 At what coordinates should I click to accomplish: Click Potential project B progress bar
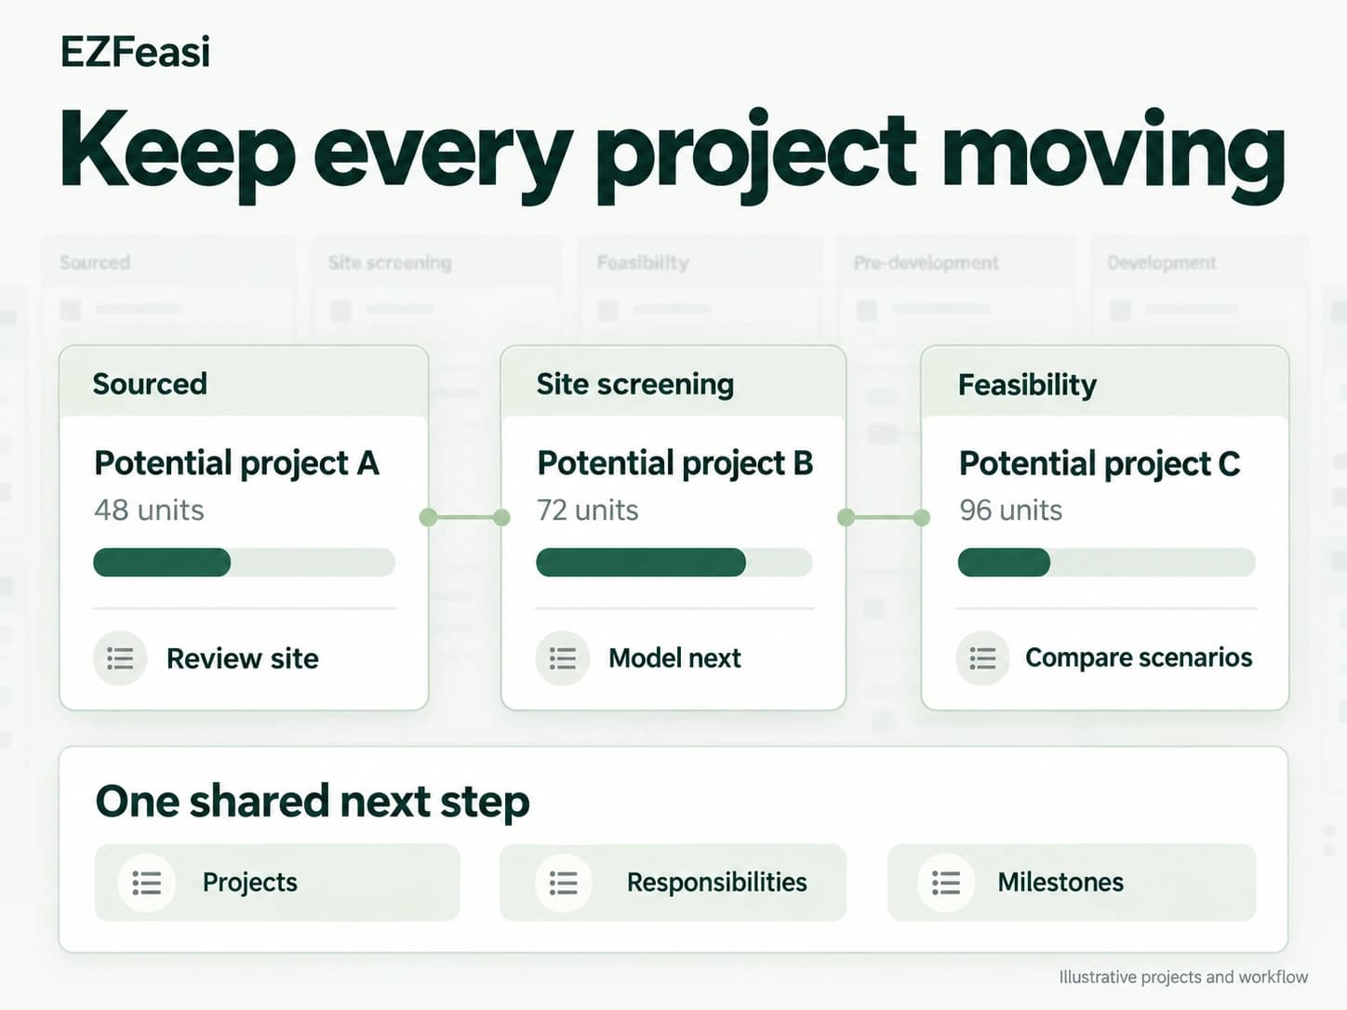coord(674,563)
